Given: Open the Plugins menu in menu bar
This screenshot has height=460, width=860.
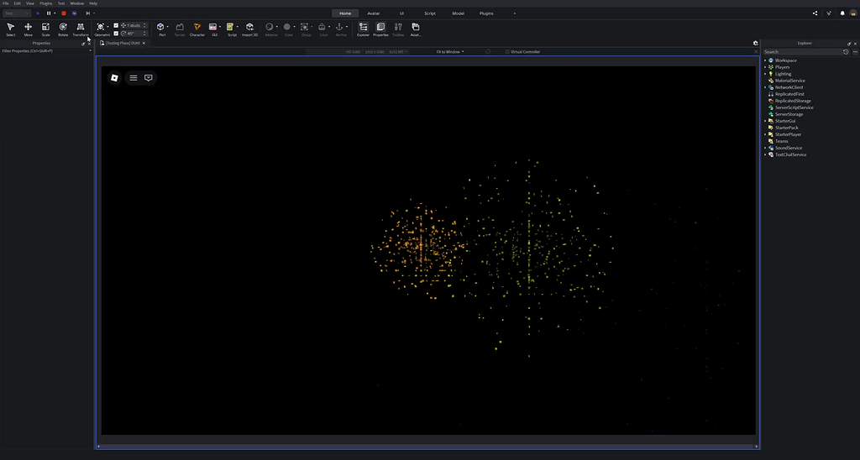Looking at the screenshot, I should (45, 3).
